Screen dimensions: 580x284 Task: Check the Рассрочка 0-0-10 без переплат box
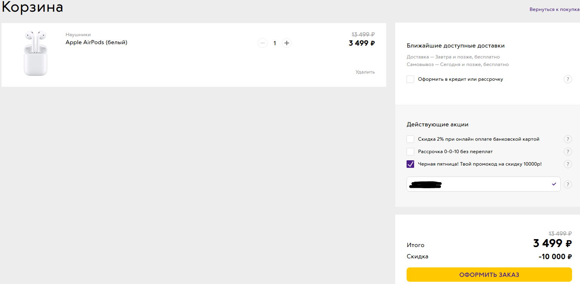[410, 152]
